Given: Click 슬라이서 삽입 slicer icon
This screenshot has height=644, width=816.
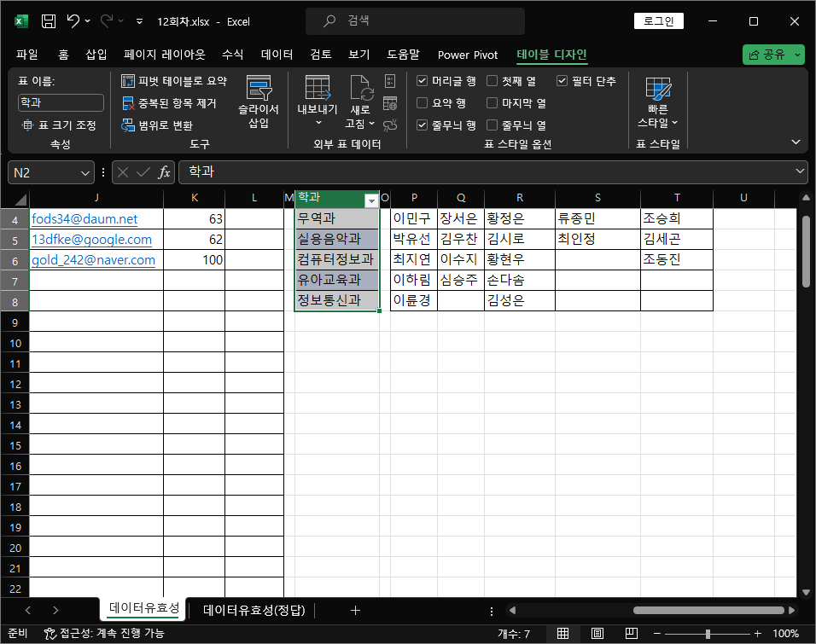Looking at the screenshot, I should click(259, 102).
